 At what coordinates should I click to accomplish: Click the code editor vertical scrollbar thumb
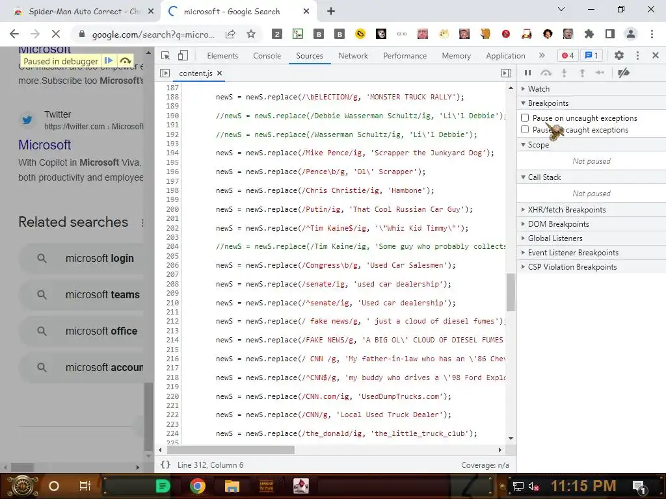511,292
